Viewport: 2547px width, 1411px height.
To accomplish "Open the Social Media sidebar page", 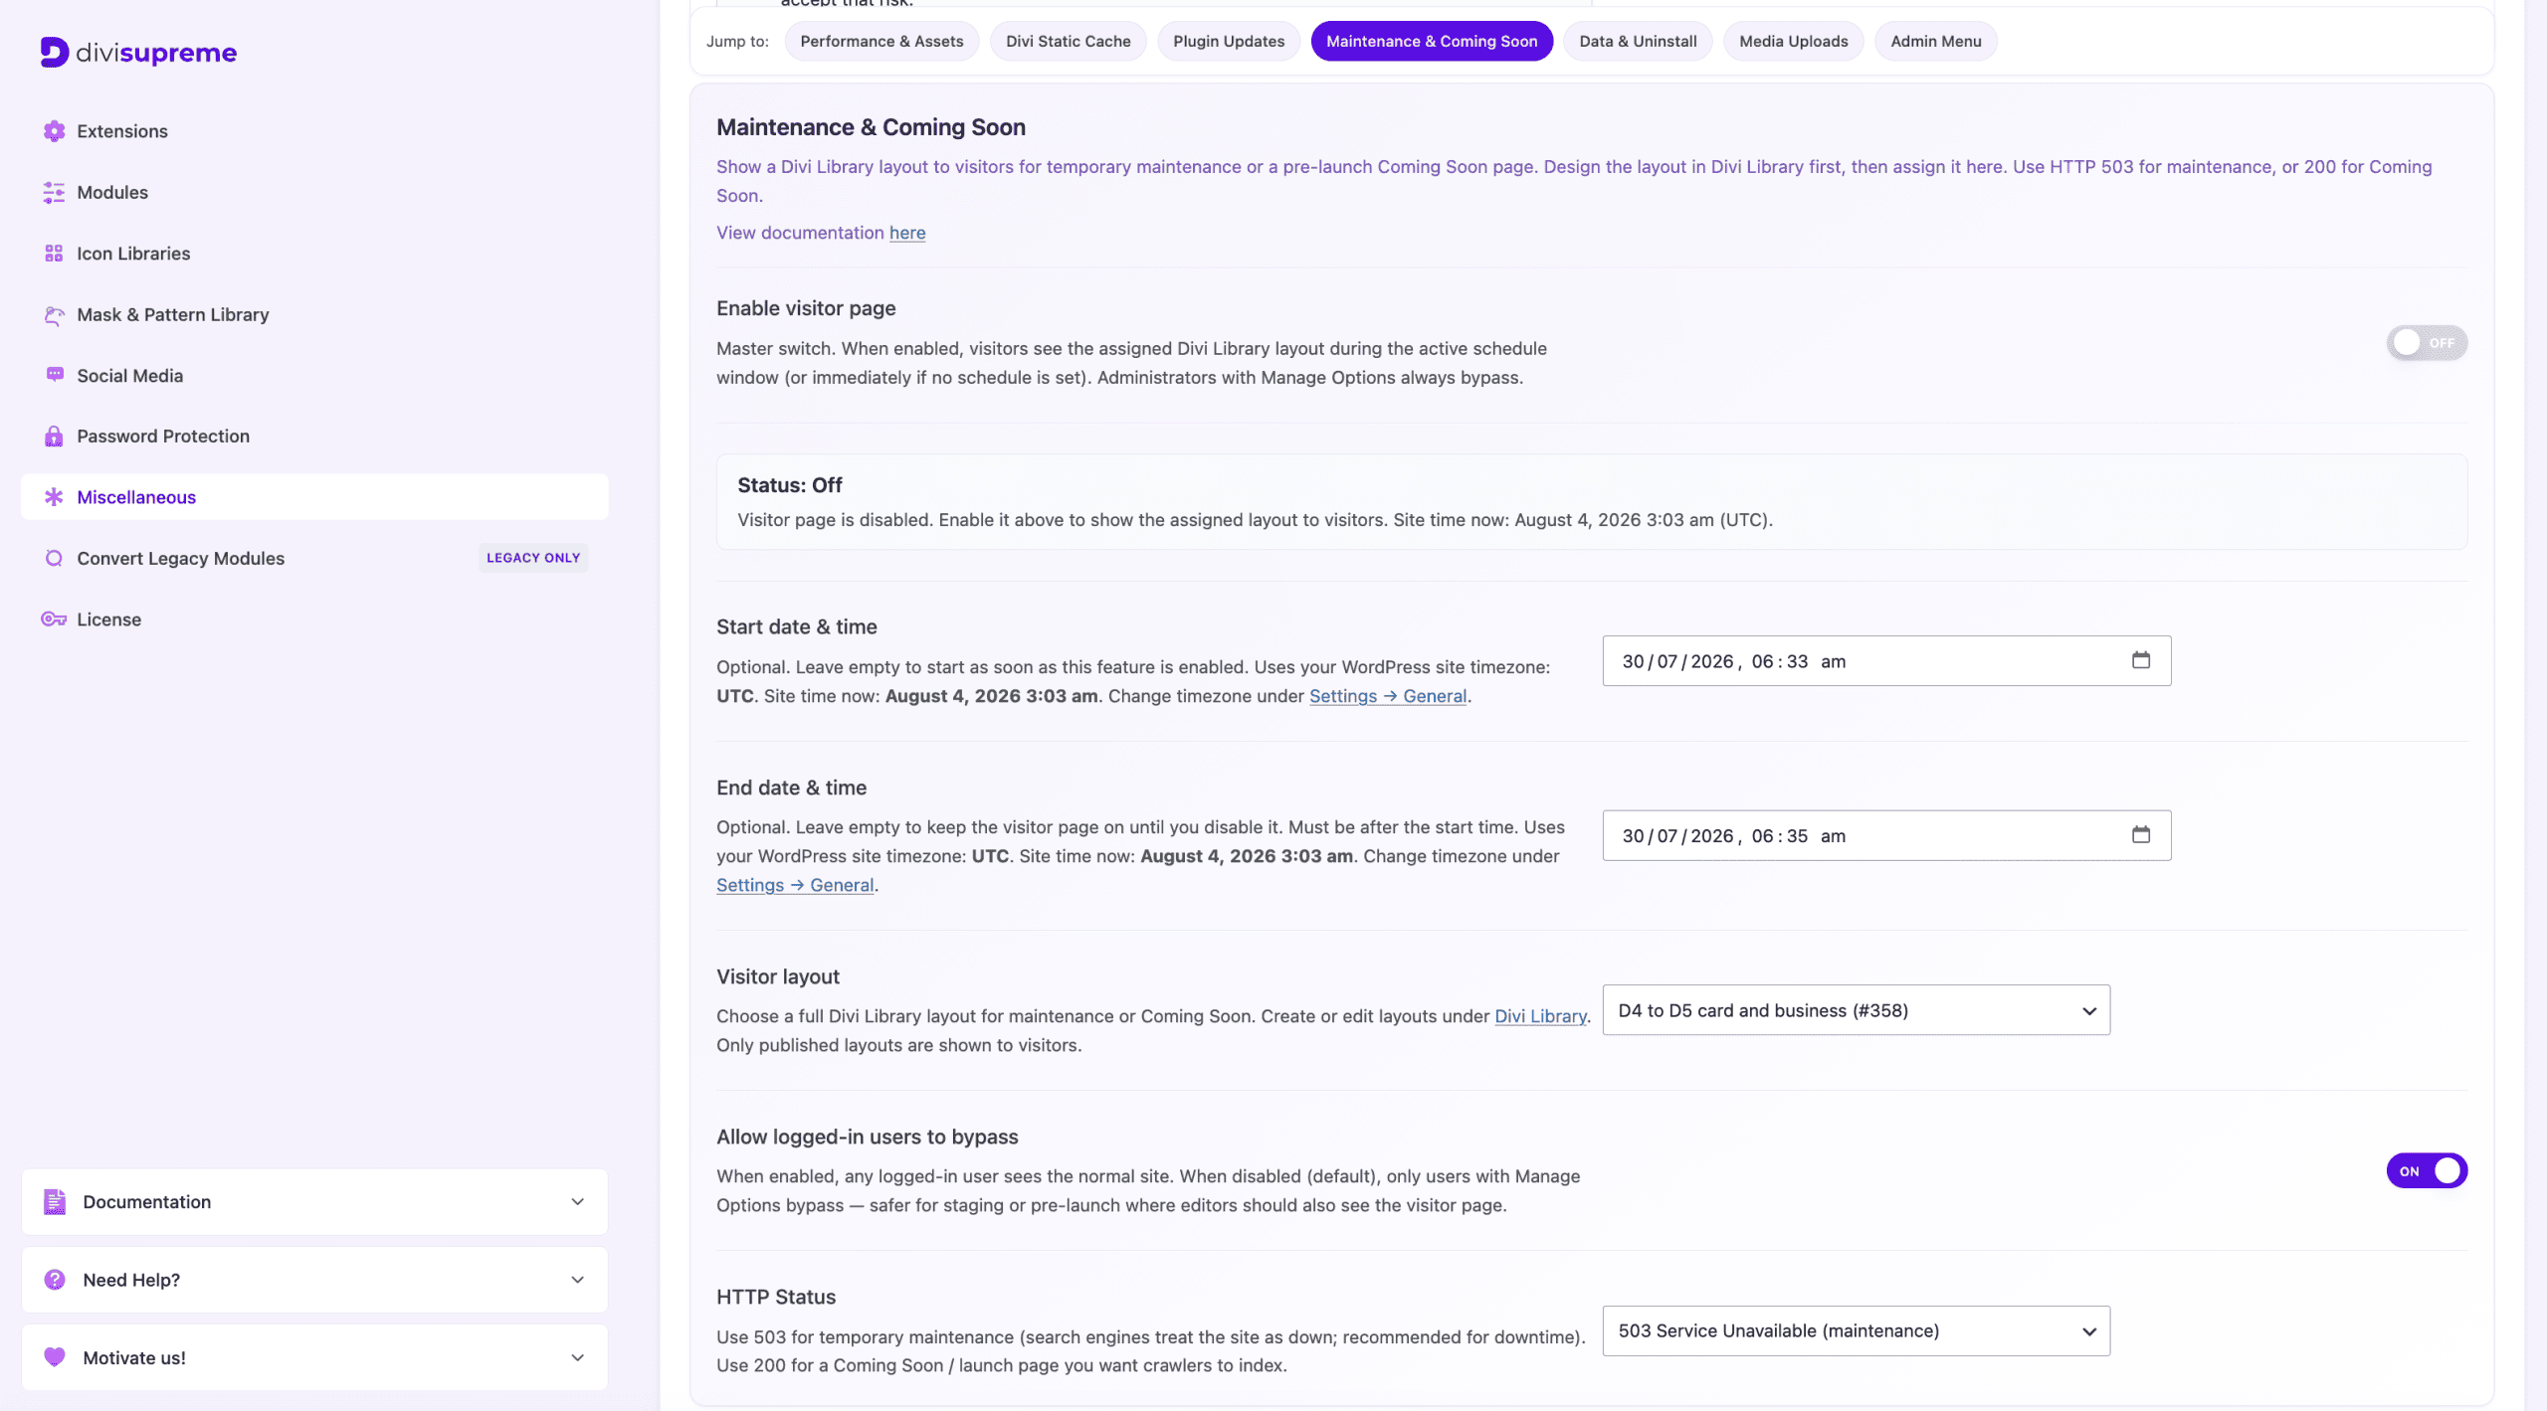I will pyautogui.click(x=314, y=375).
